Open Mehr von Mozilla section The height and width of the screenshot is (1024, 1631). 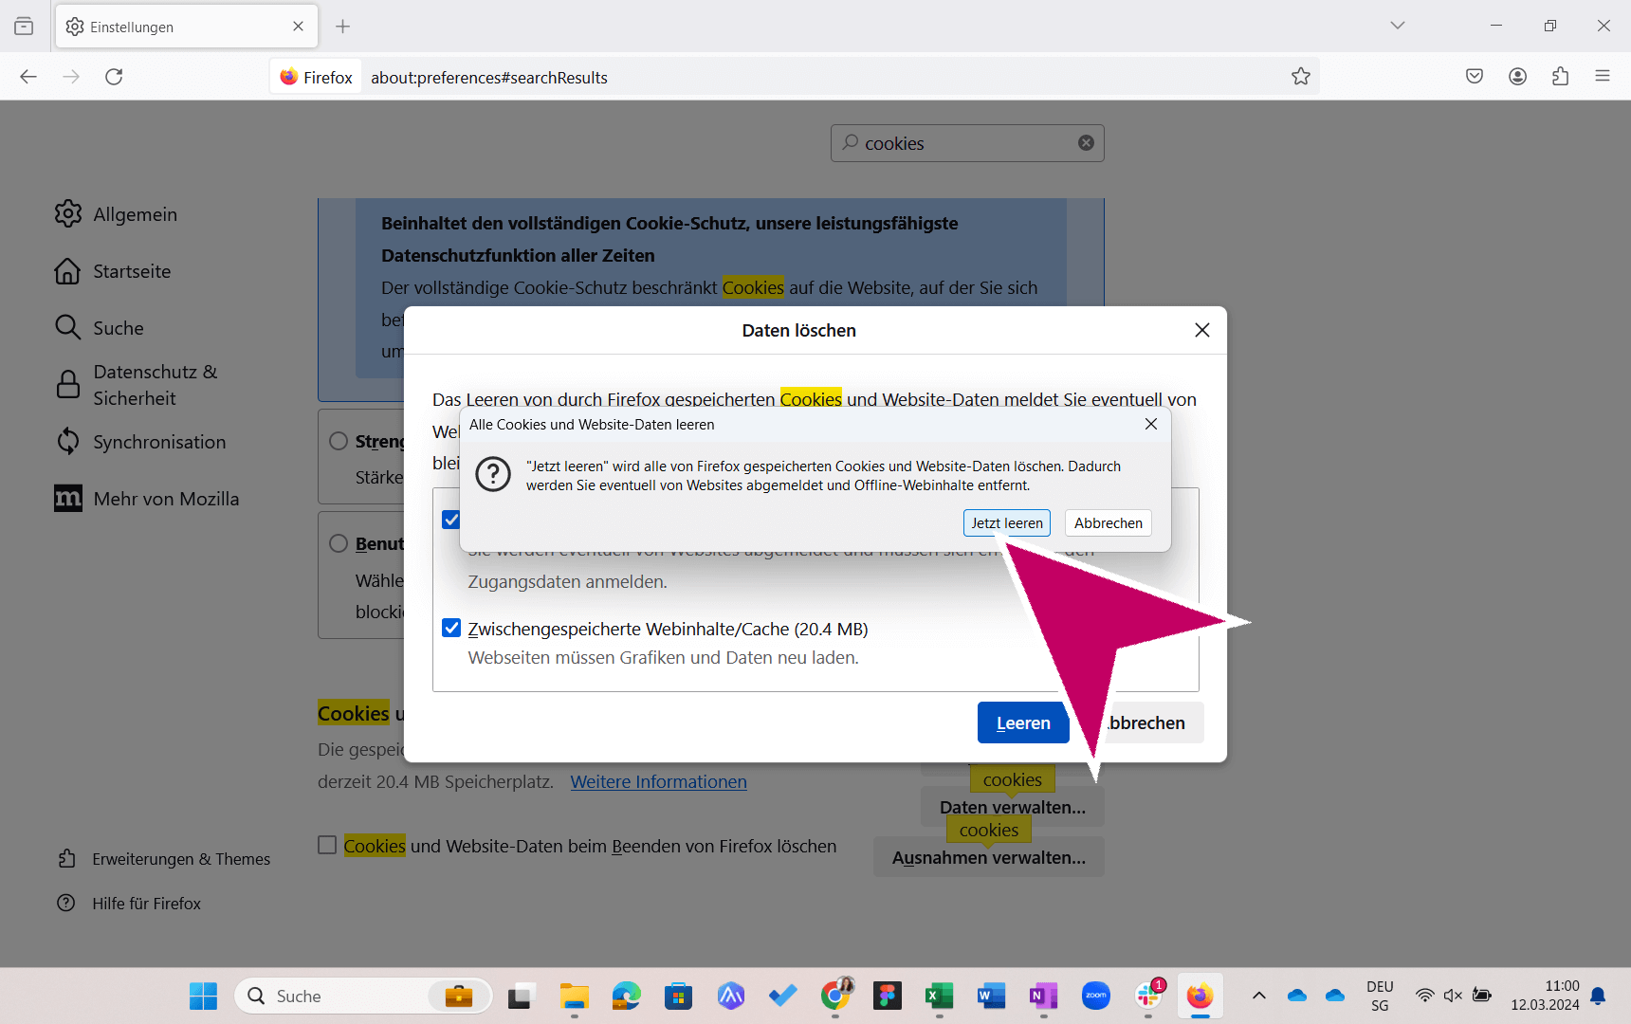147,499
